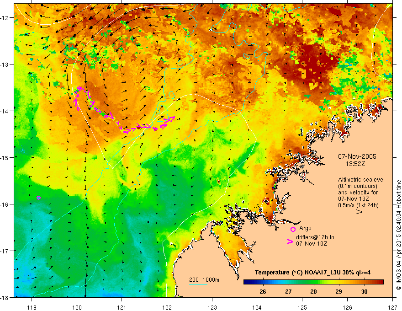
Task: Click the color bar label 29
Action: tap(339, 291)
